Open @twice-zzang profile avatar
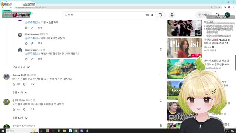 pos(20,35)
